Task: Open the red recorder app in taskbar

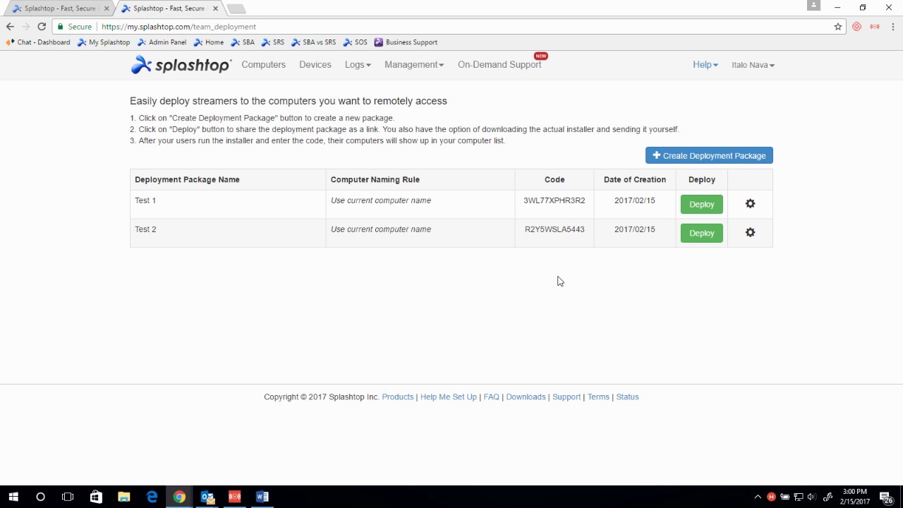Action: 235,497
